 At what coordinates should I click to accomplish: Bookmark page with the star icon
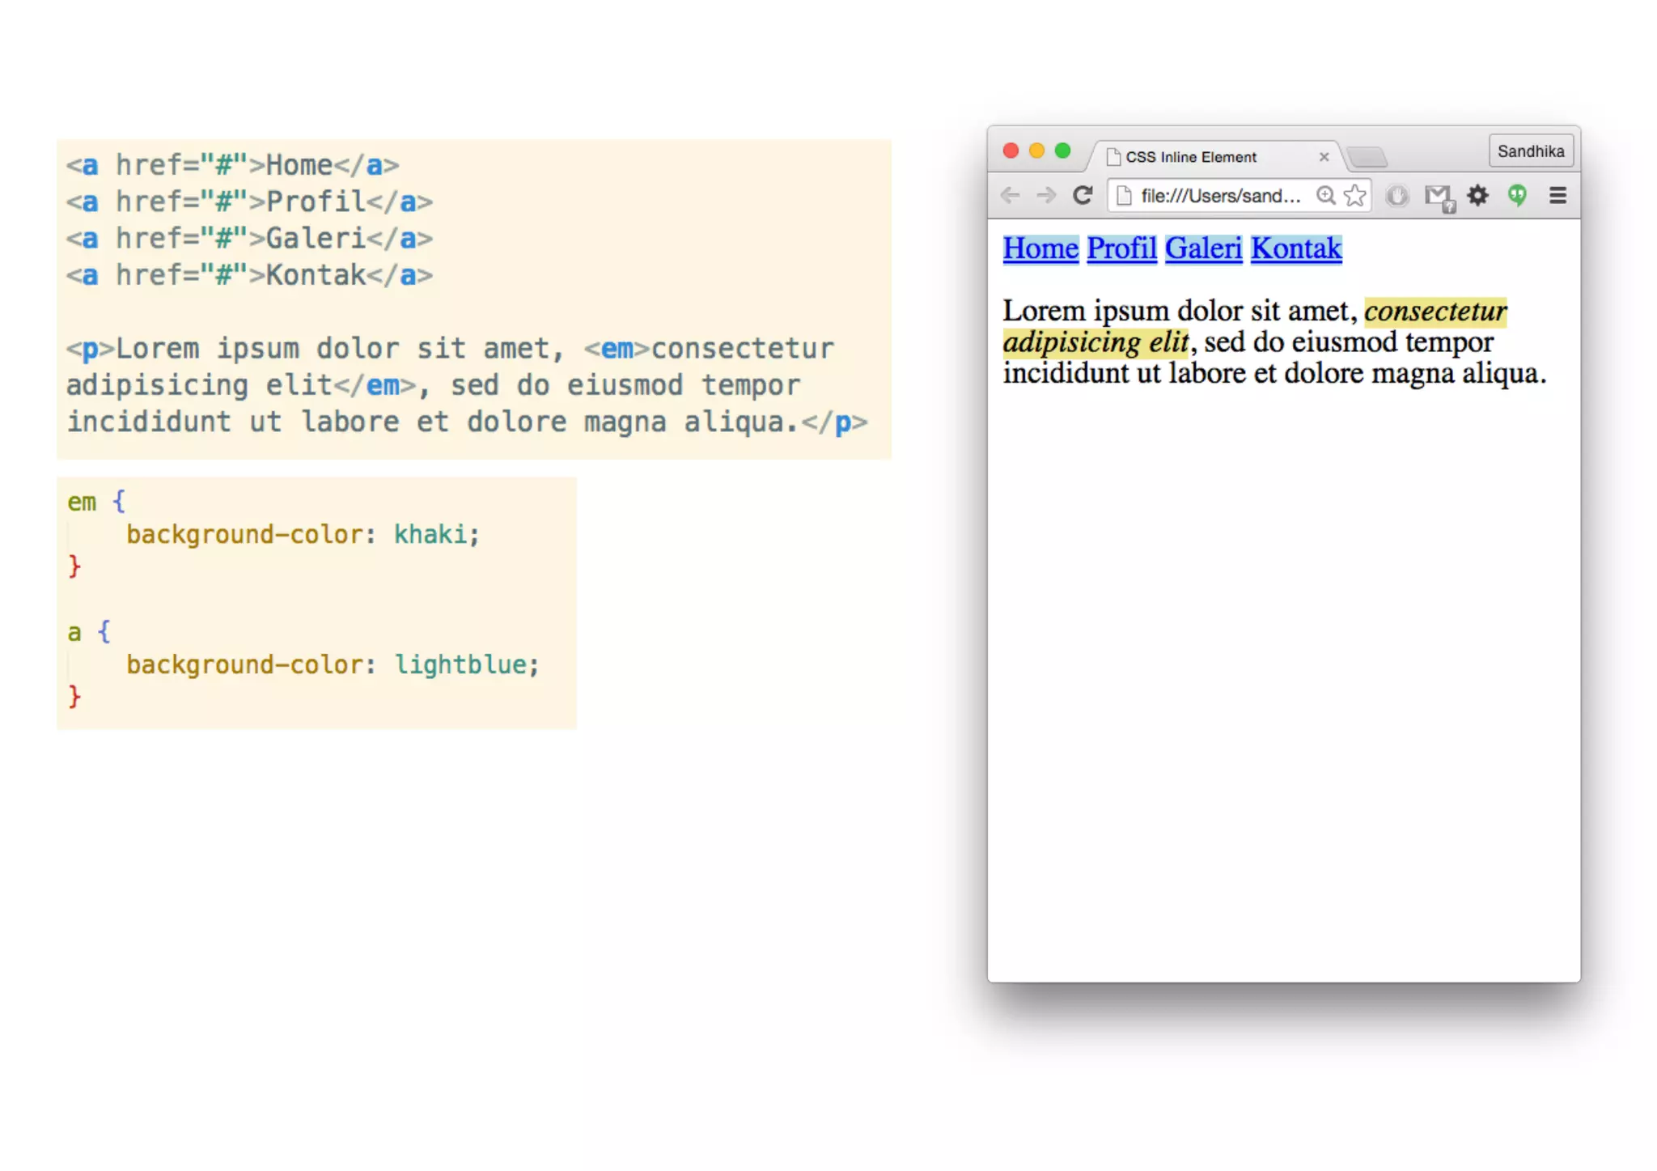pos(1354,196)
